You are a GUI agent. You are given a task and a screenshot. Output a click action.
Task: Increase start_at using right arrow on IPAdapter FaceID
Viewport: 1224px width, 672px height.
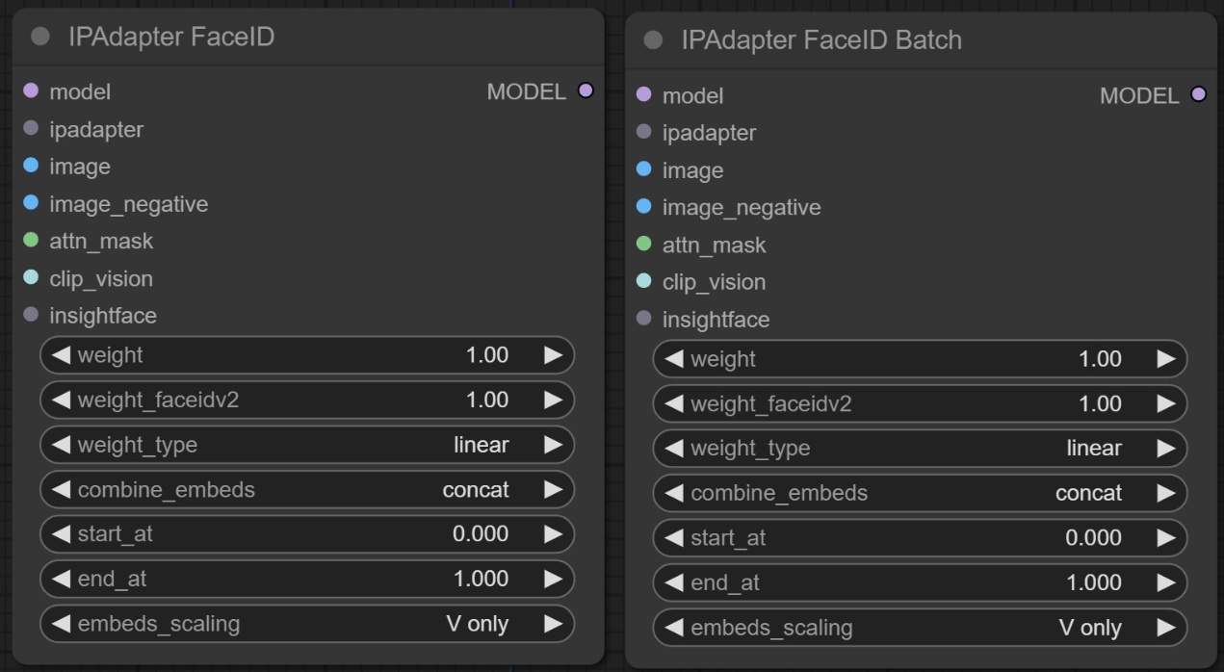(553, 534)
